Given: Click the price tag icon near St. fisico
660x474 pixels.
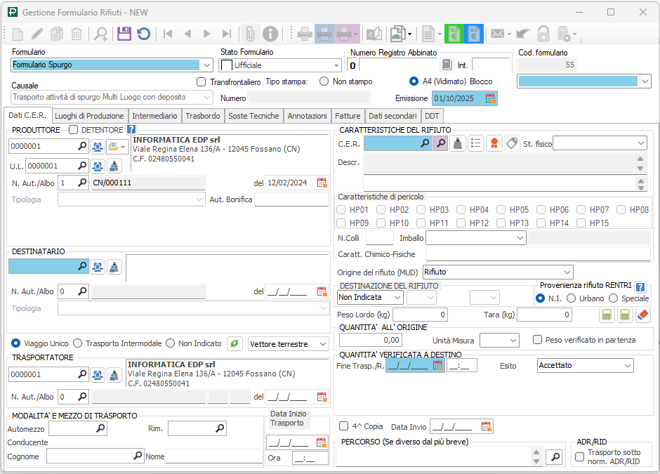Looking at the screenshot, I should pyautogui.click(x=512, y=143).
